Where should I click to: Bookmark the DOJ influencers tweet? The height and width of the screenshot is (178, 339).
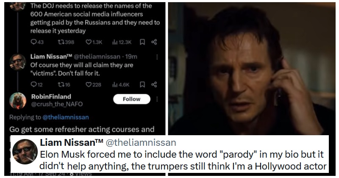click(x=143, y=42)
